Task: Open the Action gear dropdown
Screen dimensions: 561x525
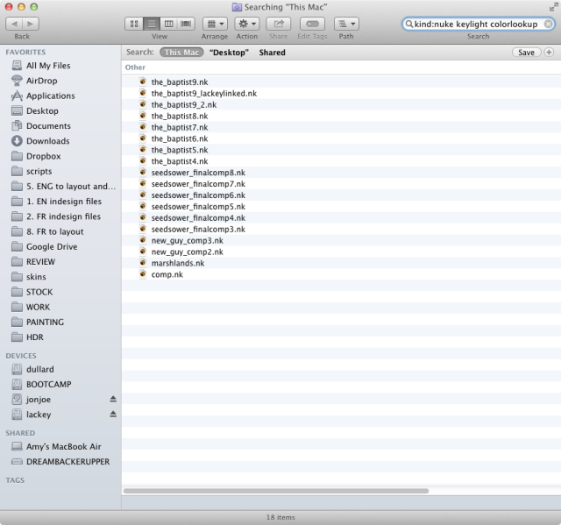Action: (x=247, y=24)
